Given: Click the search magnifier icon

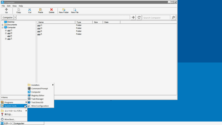Looking at the screenshot, I should [173, 17].
